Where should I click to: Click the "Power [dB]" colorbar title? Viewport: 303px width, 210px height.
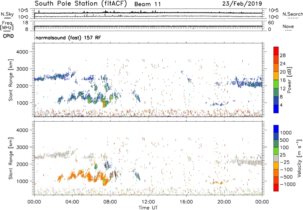point(289,80)
